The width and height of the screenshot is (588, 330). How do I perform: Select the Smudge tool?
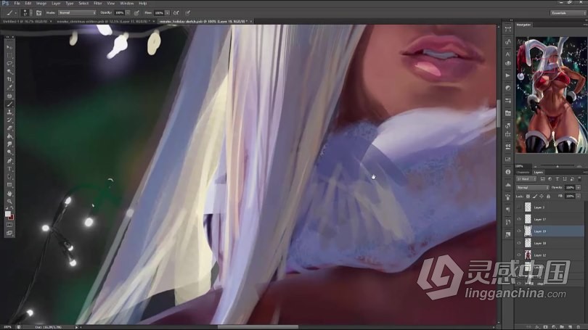tap(9, 144)
